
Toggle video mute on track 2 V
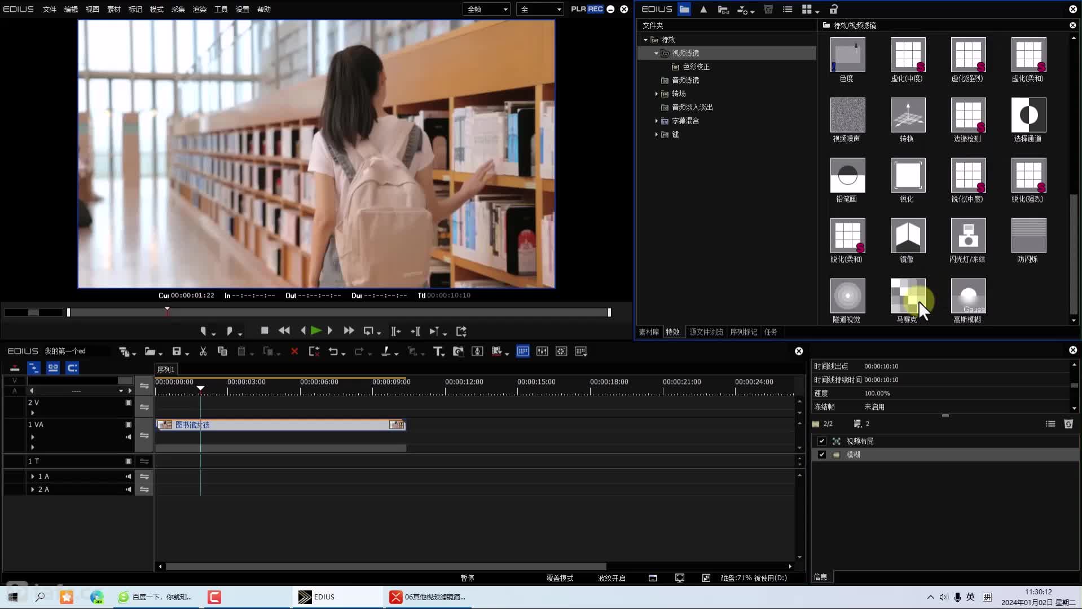tap(129, 403)
